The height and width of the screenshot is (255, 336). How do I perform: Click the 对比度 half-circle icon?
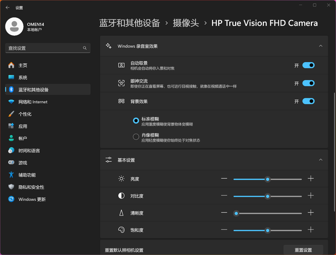[121, 196]
